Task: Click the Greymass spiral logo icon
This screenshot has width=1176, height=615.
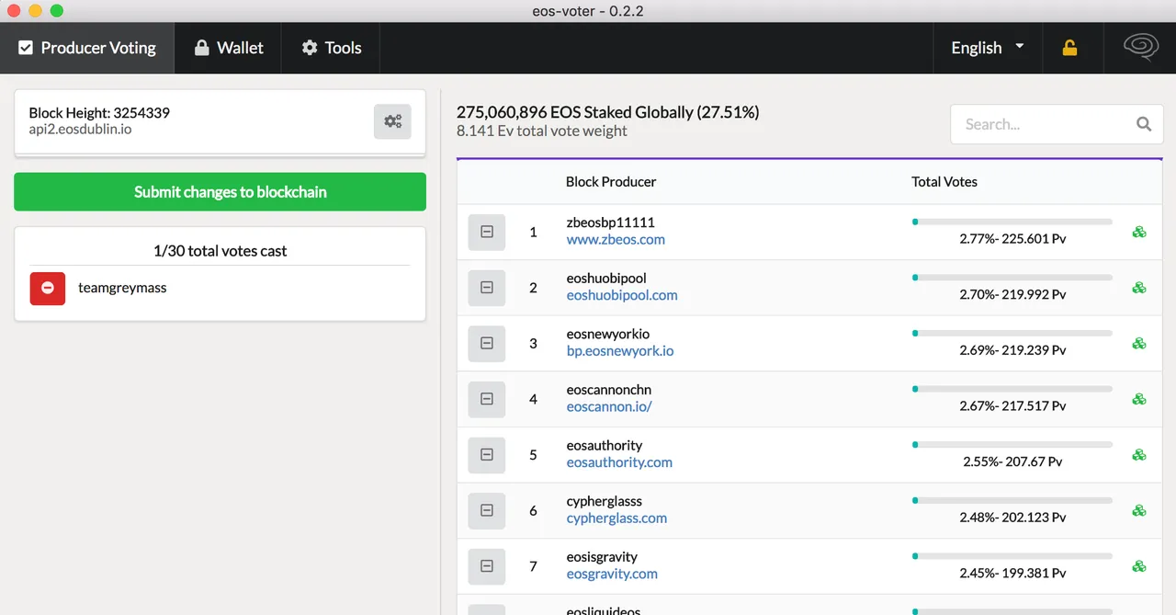Action: [x=1140, y=48]
